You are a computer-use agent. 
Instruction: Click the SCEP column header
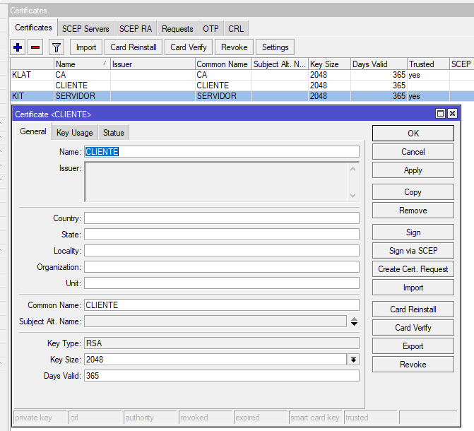(461, 64)
